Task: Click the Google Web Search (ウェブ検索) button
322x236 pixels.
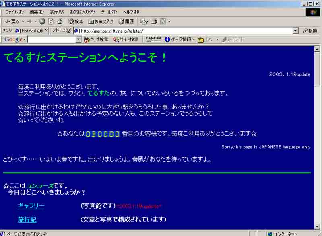Action: (x=96, y=39)
